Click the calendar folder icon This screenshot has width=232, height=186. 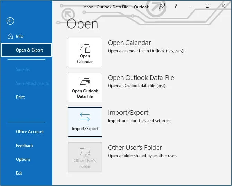point(85,48)
